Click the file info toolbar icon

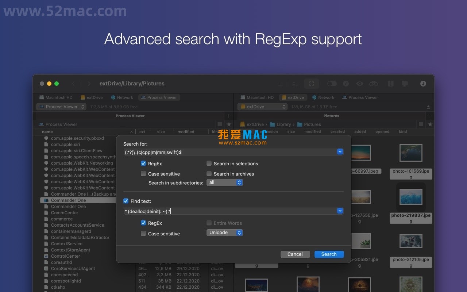[x=346, y=84]
